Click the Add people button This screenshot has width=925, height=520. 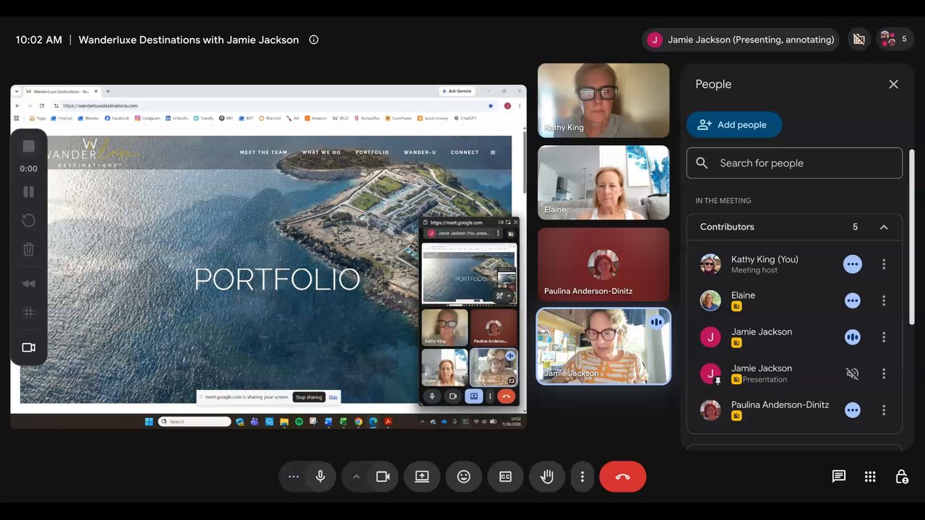733,125
